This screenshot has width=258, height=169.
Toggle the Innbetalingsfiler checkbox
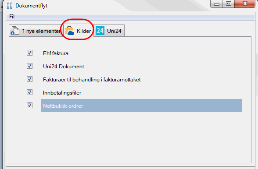(x=30, y=92)
